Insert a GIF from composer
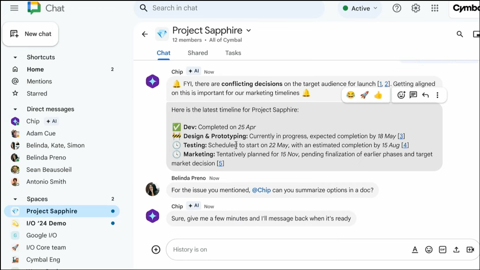This screenshot has height=270, width=480. [443, 250]
